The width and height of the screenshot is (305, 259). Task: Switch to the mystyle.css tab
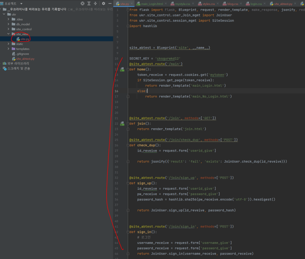click(x=182, y=4)
